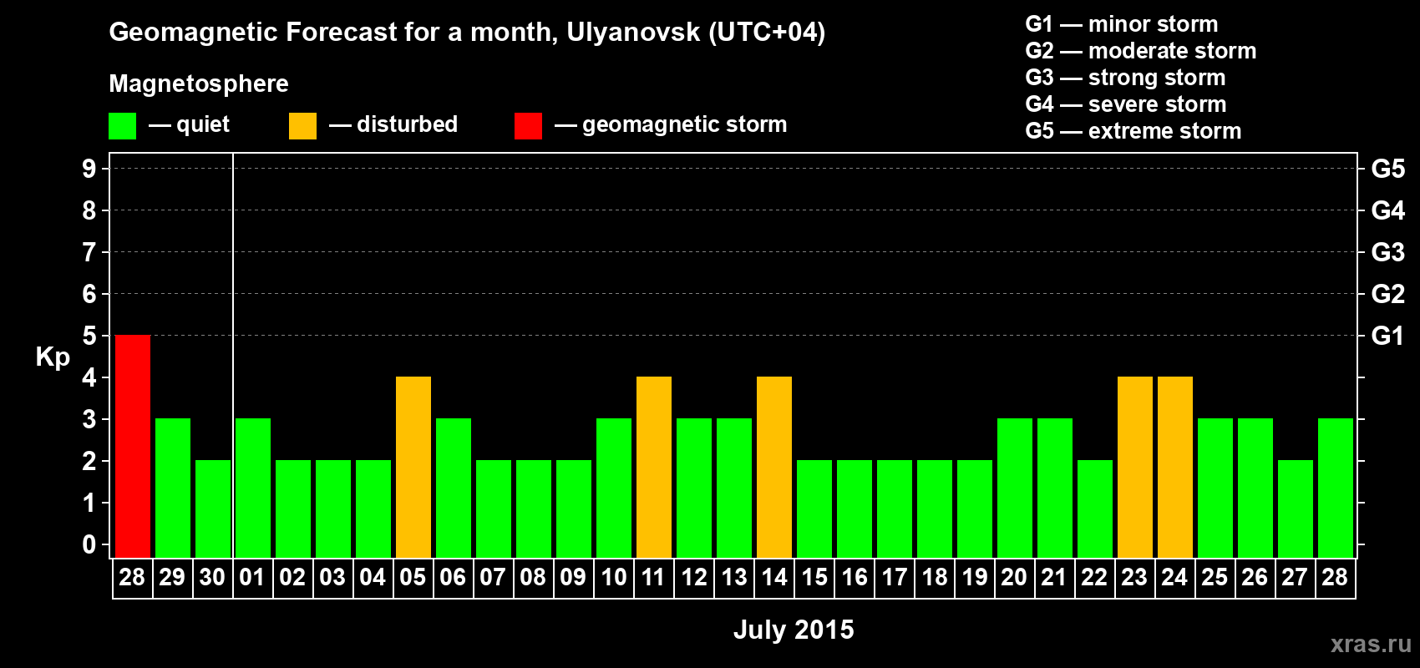Click the date label 08 on the axis
Viewport: 1420px width, 668px height.
point(533,577)
